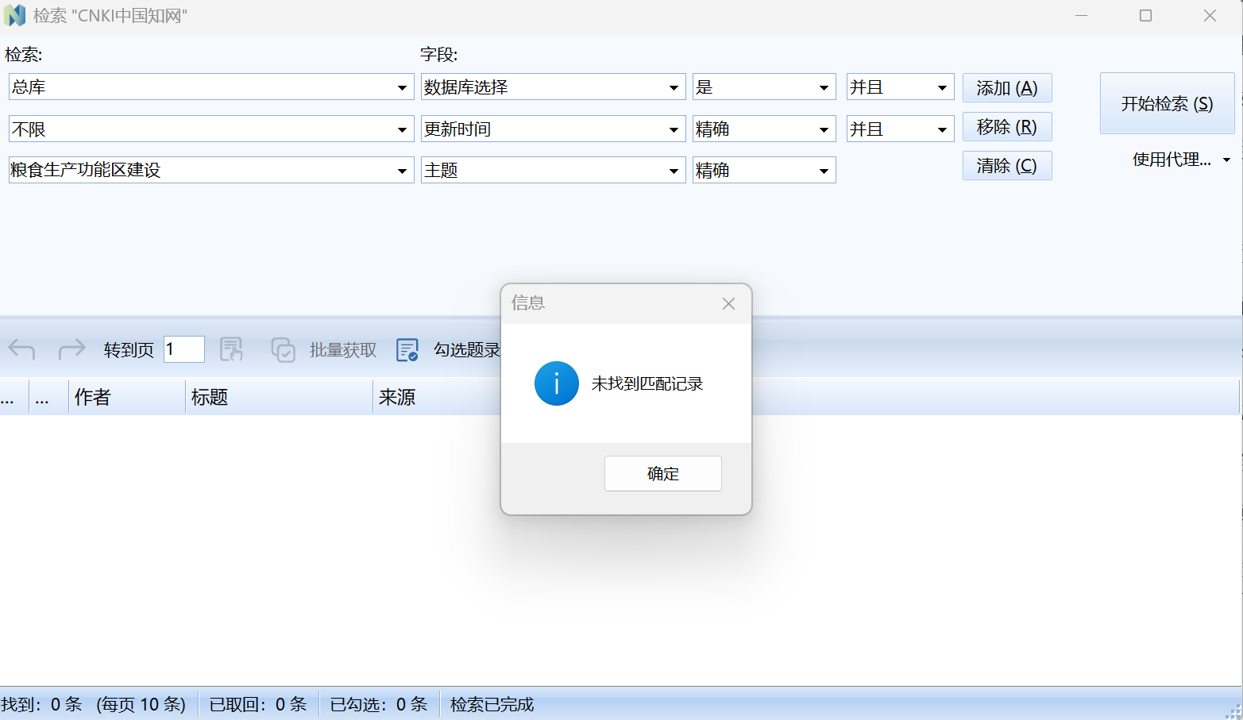Viewport: 1243px width, 720px height.
Task: Click the 转到页 label
Action: click(x=129, y=350)
